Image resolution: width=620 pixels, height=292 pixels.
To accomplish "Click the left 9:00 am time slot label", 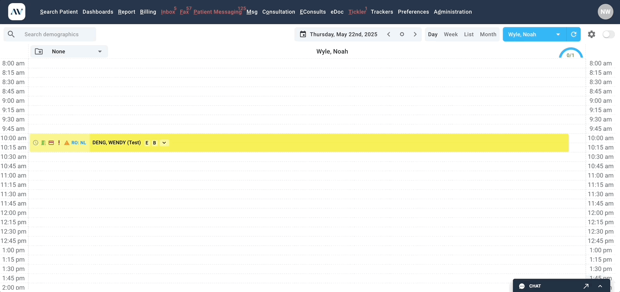I will coord(13,100).
